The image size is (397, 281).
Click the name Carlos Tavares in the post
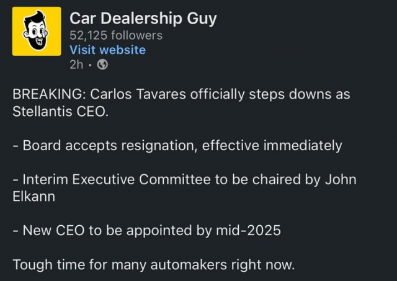pos(136,95)
